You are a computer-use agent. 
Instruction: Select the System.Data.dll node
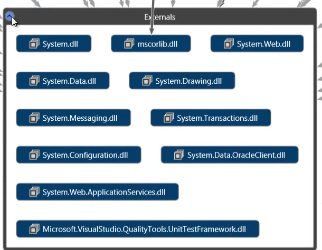[63, 81]
